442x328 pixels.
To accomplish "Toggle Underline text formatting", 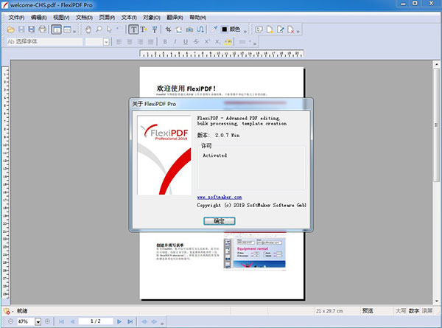I will pos(186,42).
